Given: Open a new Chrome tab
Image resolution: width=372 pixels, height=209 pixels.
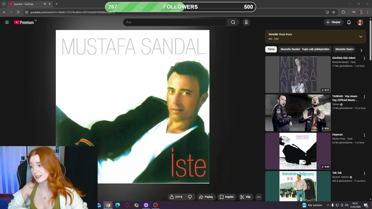Looking at the screenshot, I should (x=56, y=4).
